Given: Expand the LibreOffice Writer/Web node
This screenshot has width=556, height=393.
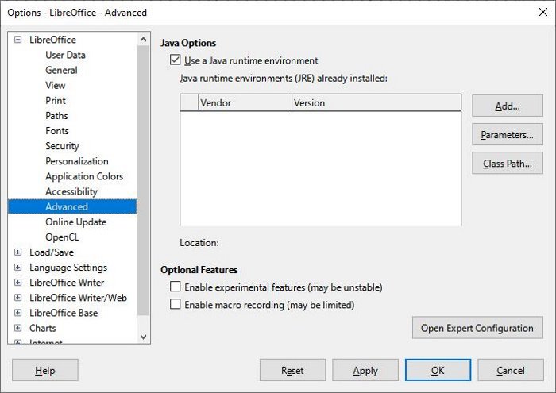Looking at the screenshot, I should (x=17, y=298).
